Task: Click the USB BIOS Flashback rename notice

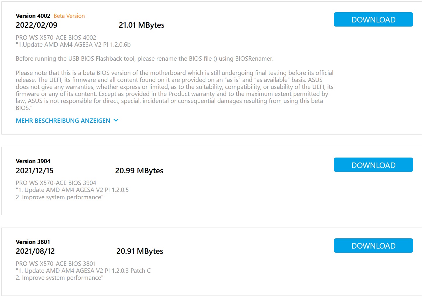Action: coord(145,59)
